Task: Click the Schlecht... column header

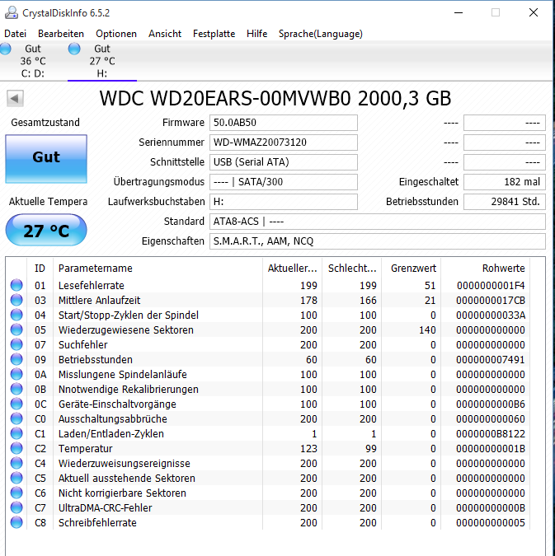Action: click(x=352, y=269)
